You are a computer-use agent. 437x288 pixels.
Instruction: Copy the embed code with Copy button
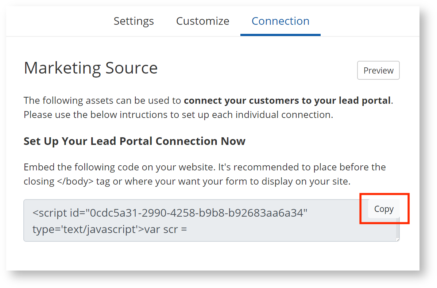click(384, 209)
